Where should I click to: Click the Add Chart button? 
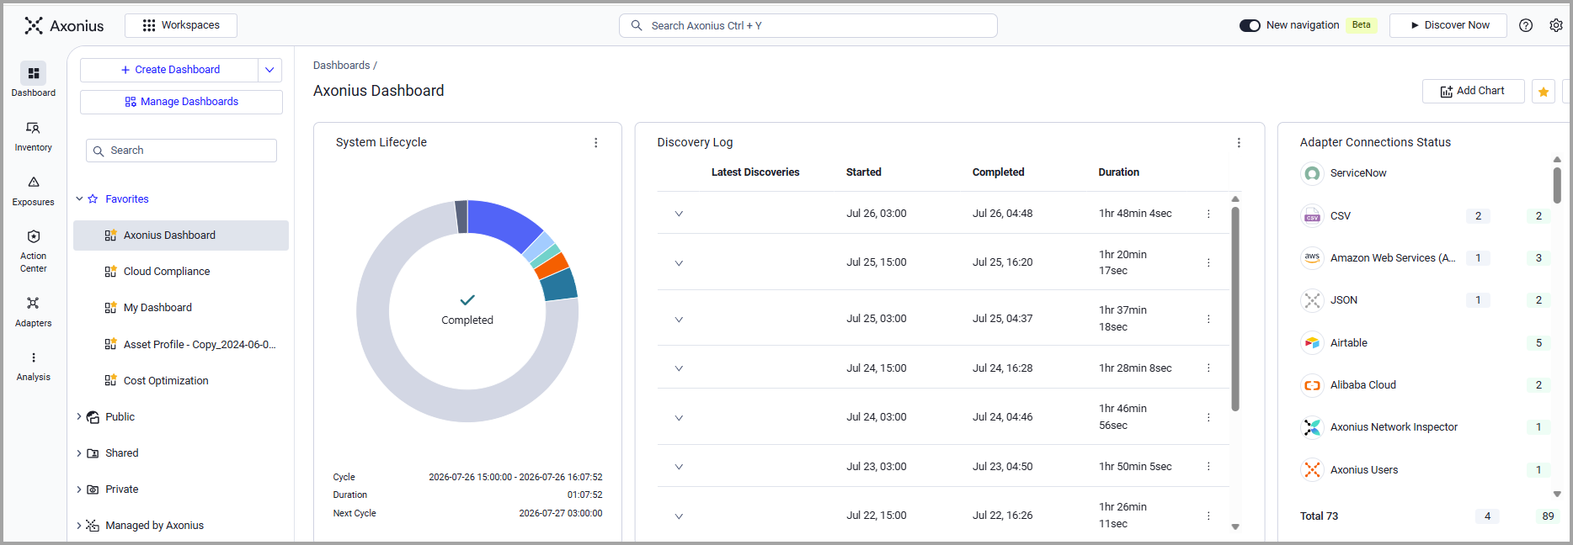1473,91
